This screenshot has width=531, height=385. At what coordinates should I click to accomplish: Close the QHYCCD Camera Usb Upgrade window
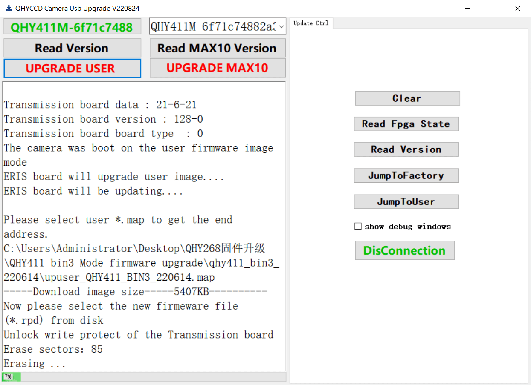518,8
